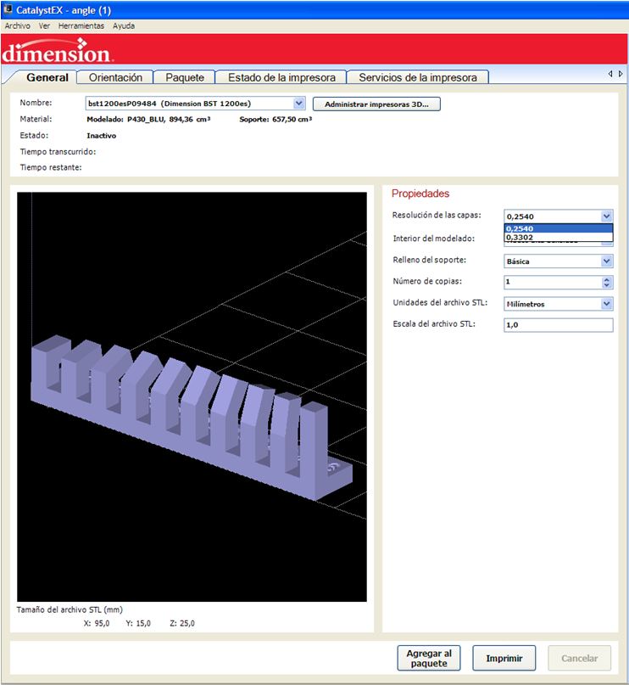Open the Herramientas menu
629x685 pixels.
click(81, 25)
